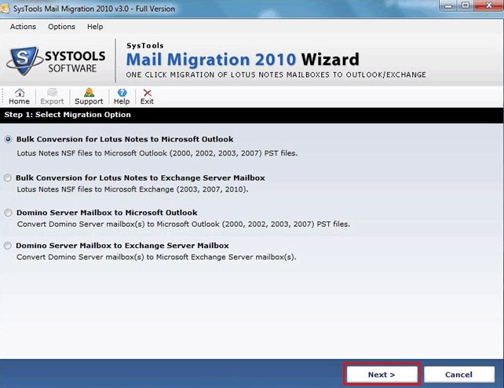Image resolution: width=504 pixels, height=388 pixels.
Task: Open the Options menu
Action: click(x=61, y=27)
